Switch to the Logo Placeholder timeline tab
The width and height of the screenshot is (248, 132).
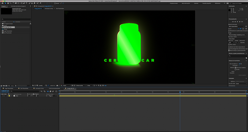click(9, 88)
